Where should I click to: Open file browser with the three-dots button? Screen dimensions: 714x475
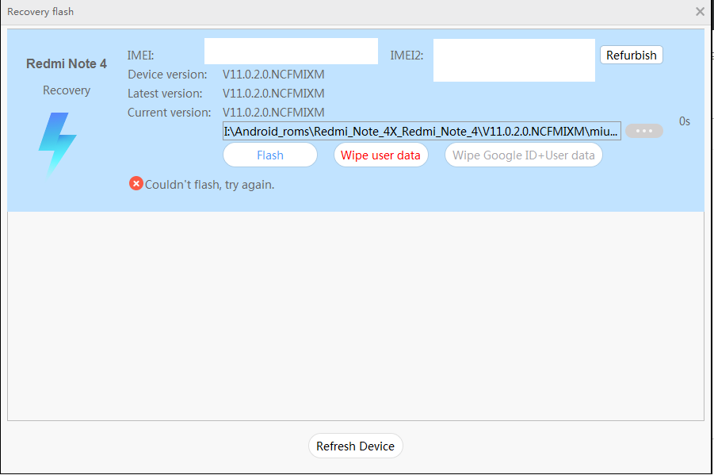point(644,131)
